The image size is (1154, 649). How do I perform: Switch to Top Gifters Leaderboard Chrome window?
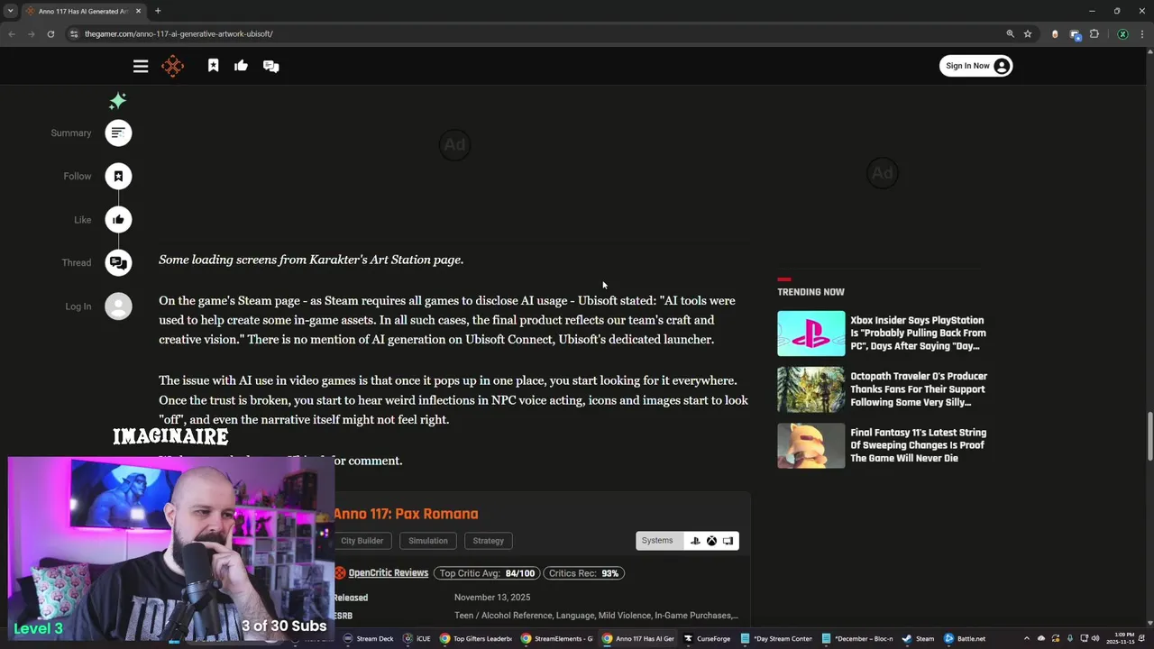[x=476, y=638]
